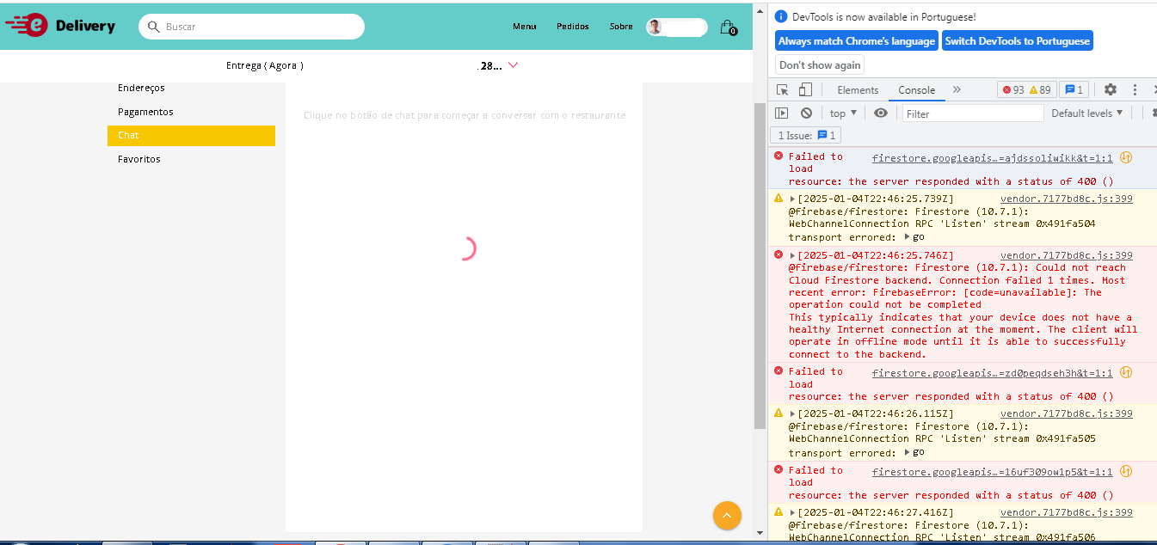Show the console sidebar icon
The height and width of the screenshot is (545, 1157).
point(781,113)
